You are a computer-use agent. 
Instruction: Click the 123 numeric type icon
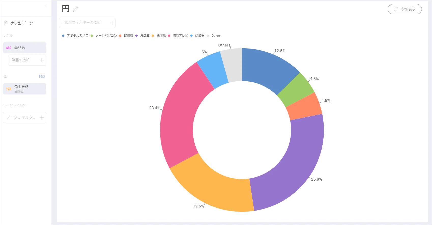click(x=9, y=89)
